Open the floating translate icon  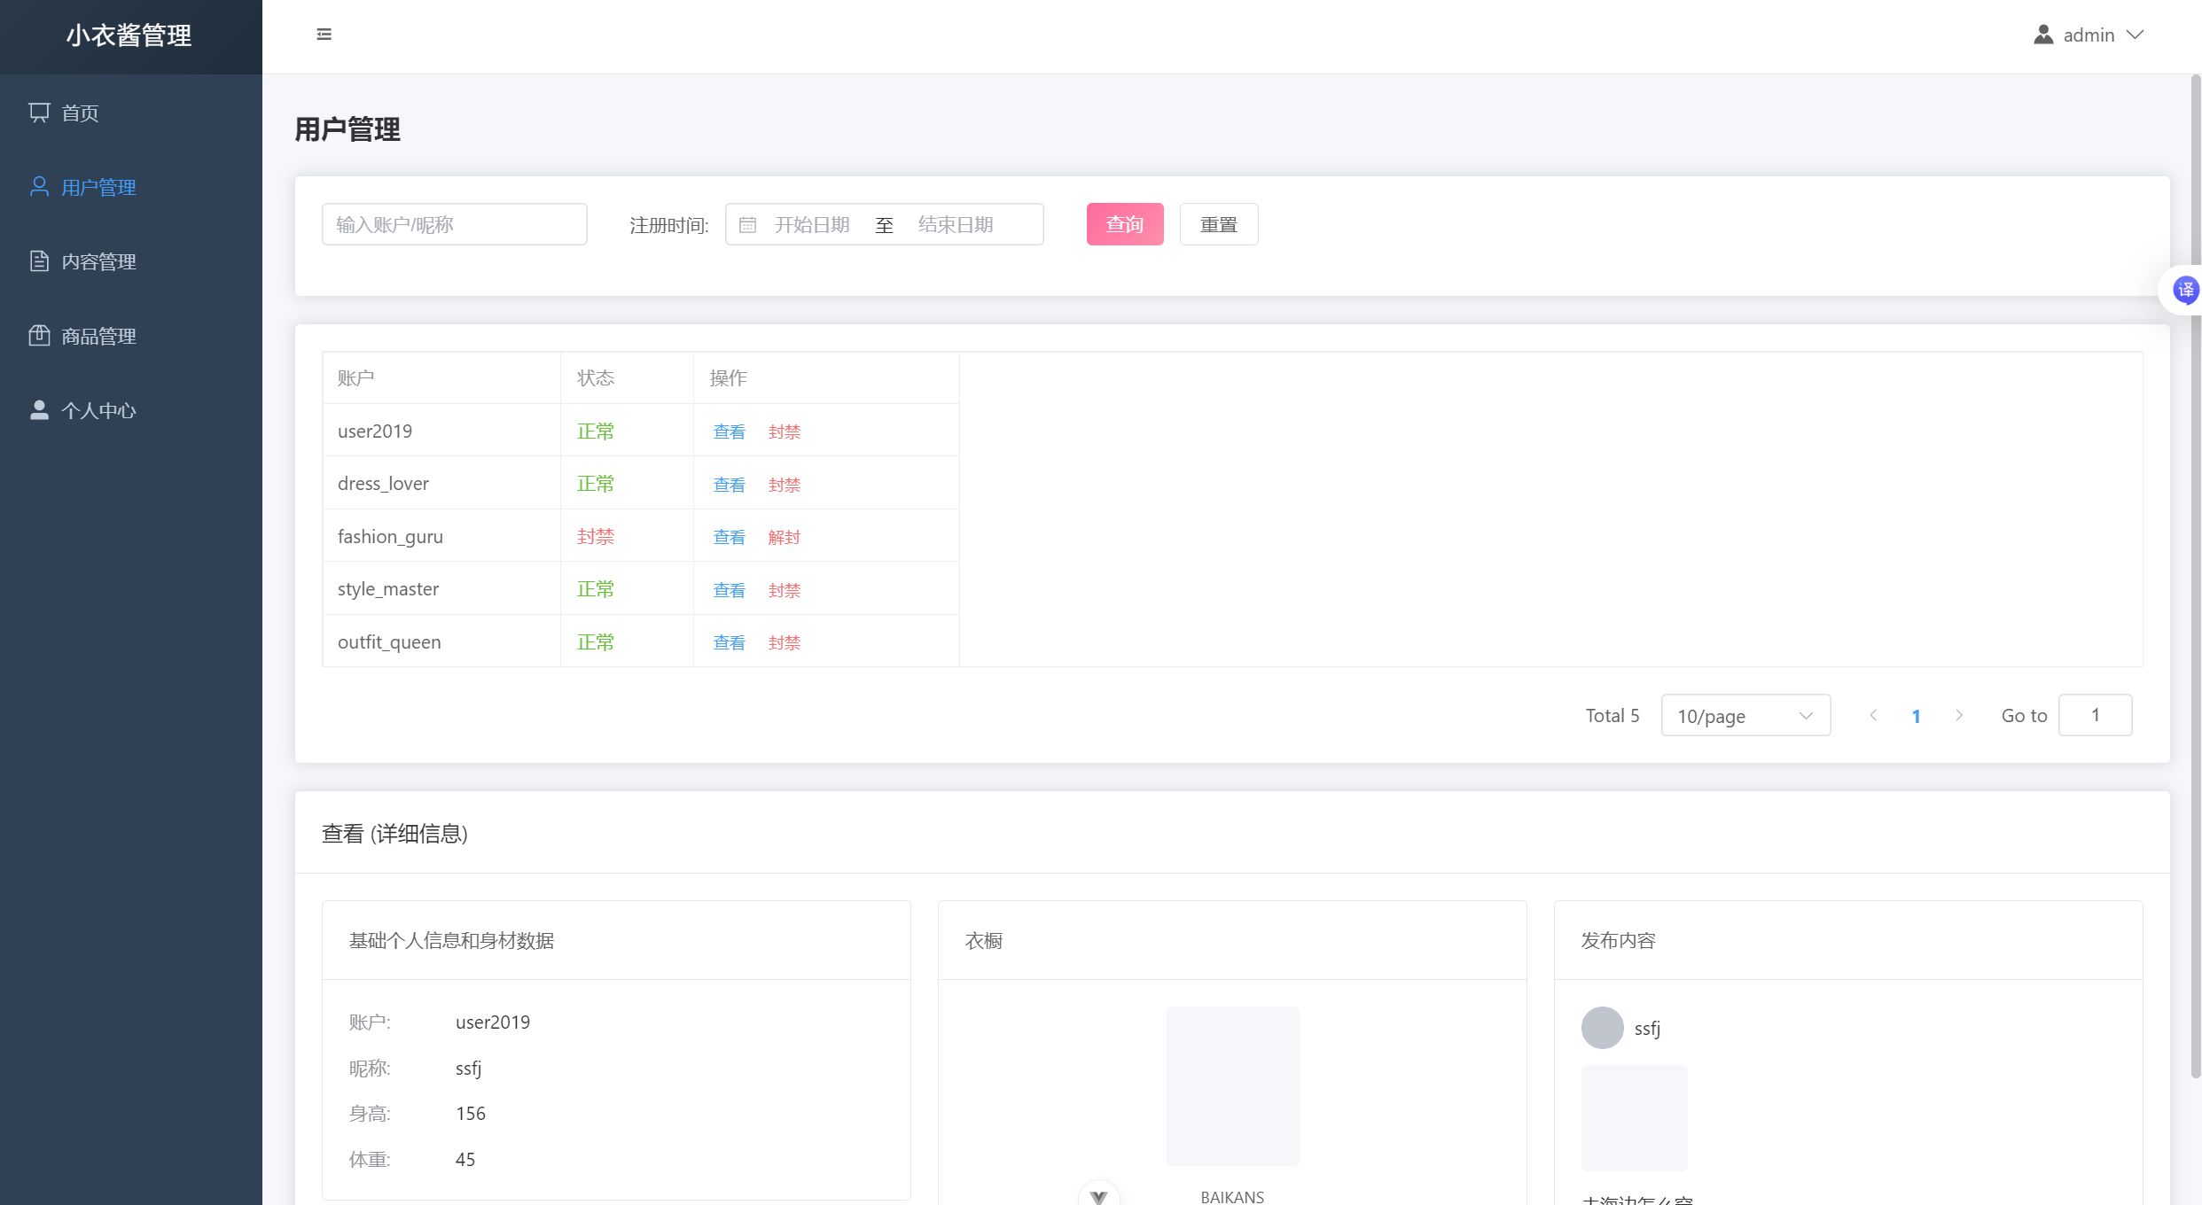[x=2185, y=290]
